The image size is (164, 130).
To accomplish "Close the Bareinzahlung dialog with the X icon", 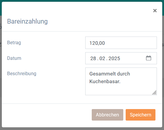I will point(155,11).
